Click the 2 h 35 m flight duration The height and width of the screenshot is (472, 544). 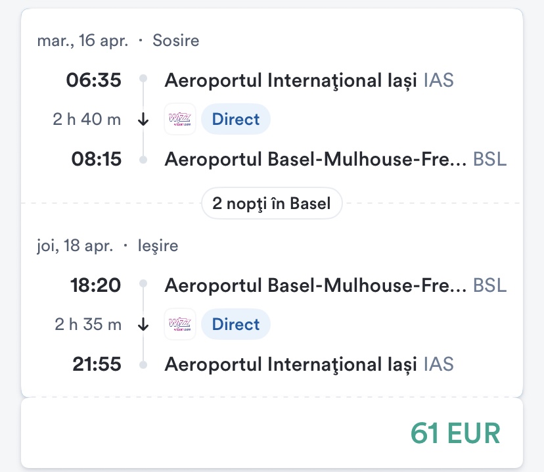(87, 324)
